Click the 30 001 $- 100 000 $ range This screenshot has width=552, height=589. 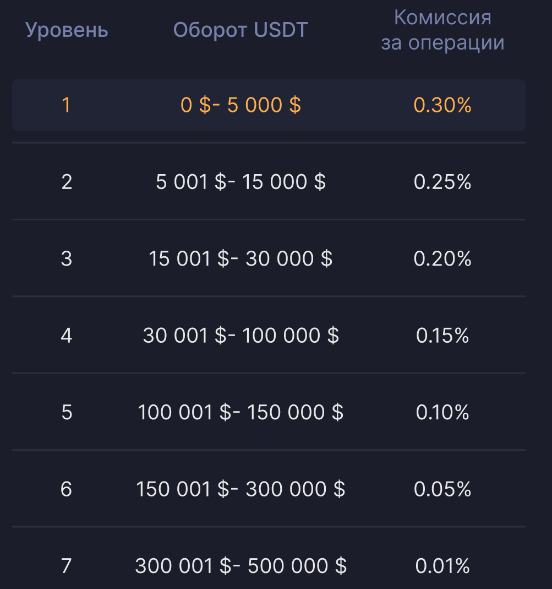(241, 335)
